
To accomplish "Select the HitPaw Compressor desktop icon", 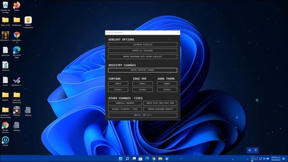I will coord(28,22).
